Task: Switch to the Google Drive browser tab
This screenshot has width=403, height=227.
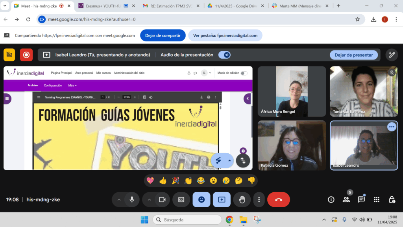Action: pos(234,6)
